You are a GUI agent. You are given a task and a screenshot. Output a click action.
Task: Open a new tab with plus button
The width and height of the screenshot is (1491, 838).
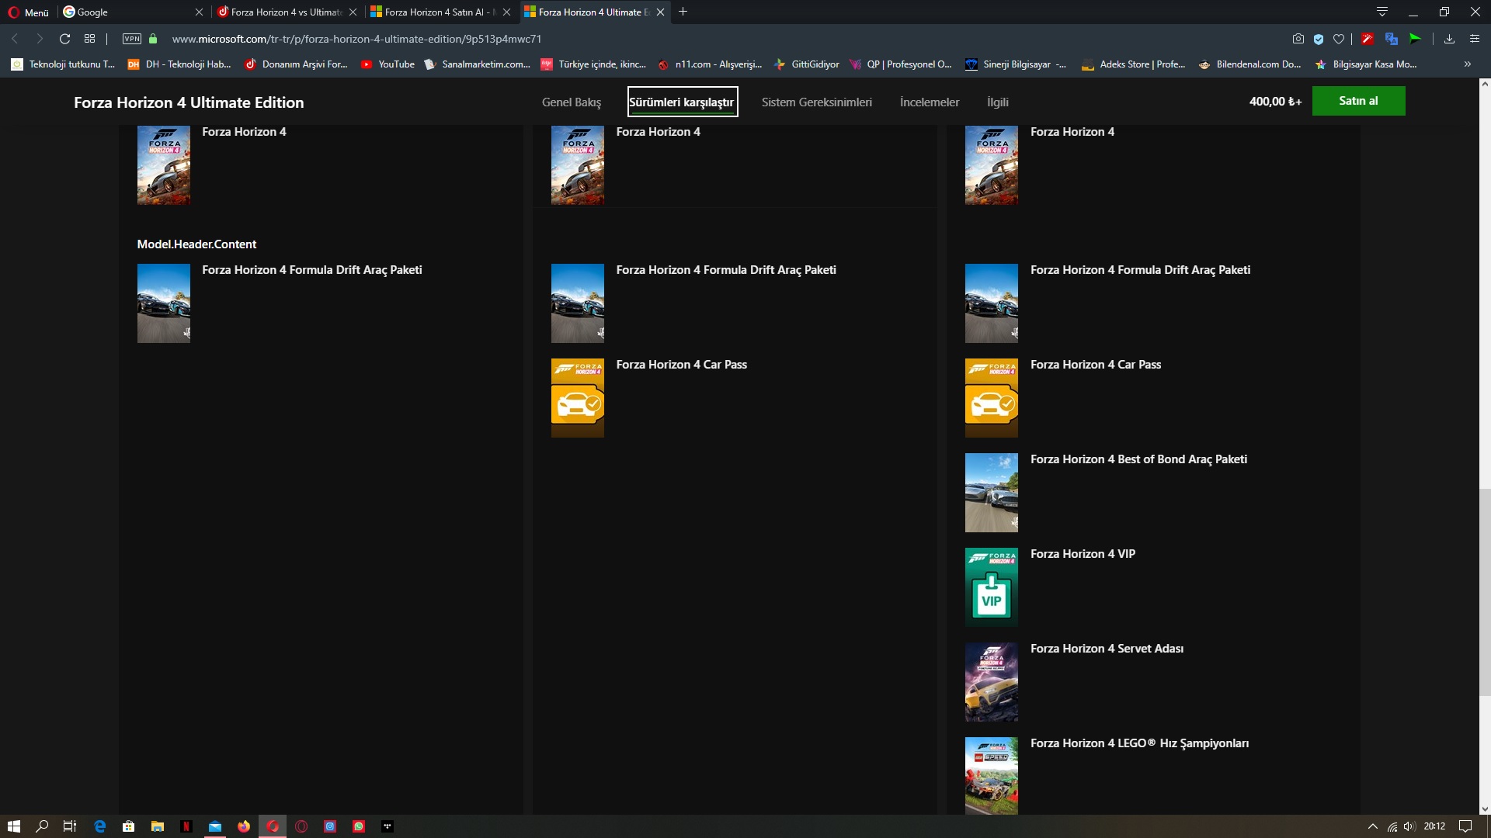tap(683, 12)
